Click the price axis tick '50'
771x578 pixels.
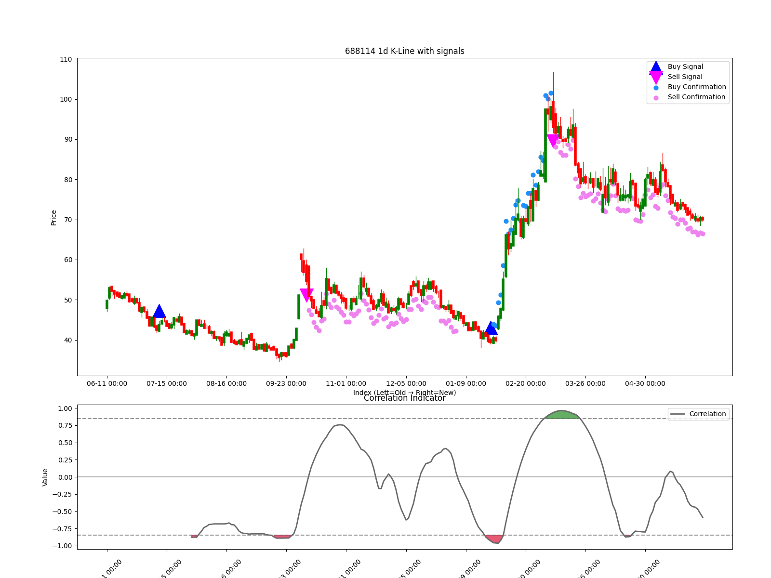click(68, 300)
